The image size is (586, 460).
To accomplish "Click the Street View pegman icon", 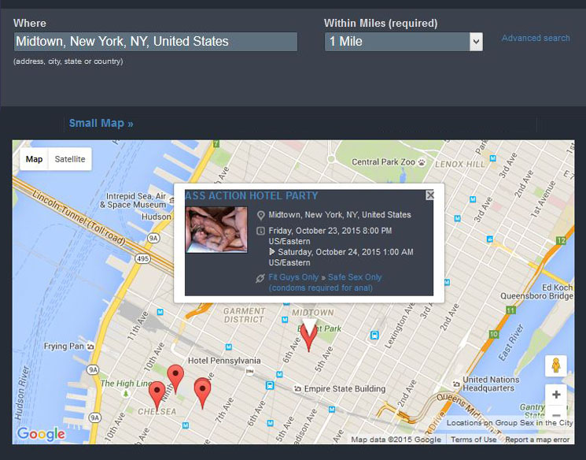I will tap(555, 366).
